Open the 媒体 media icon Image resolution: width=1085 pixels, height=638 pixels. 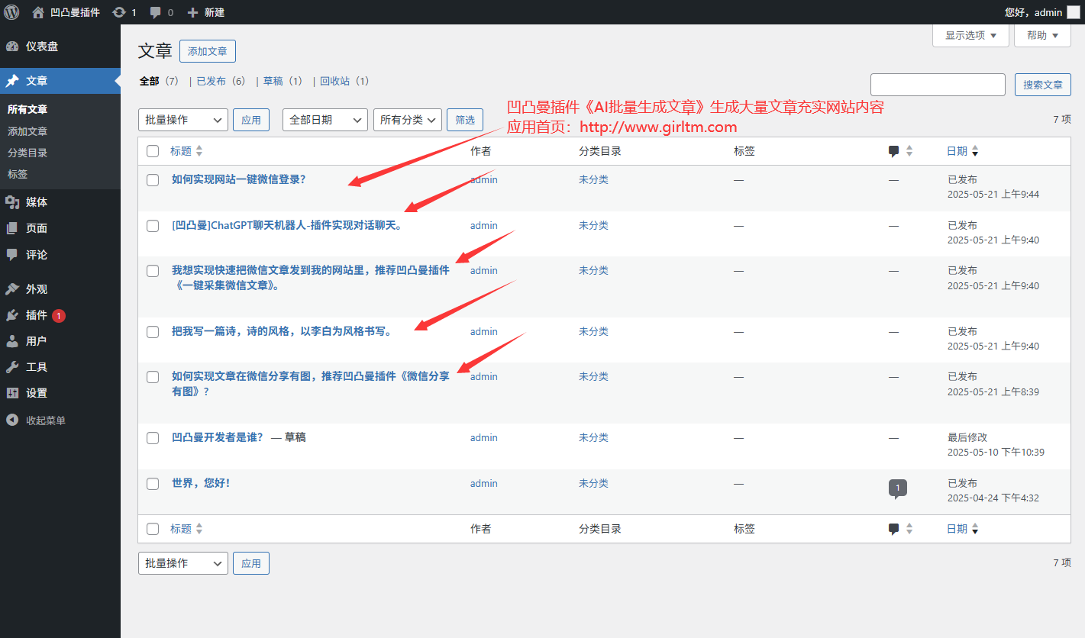point(12,202)
